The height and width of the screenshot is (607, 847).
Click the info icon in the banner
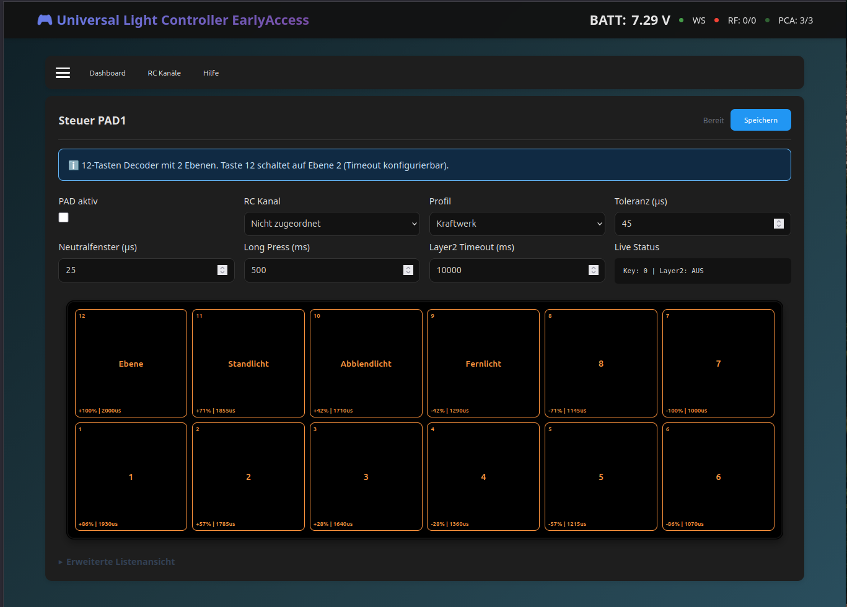click(73, 165)
